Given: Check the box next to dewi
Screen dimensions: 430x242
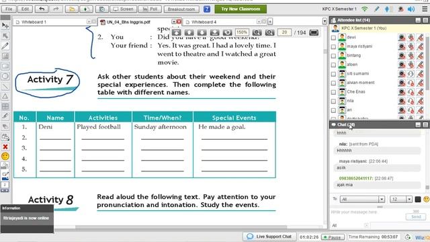Looking at the screenshot, I should [x=333, y=38].
